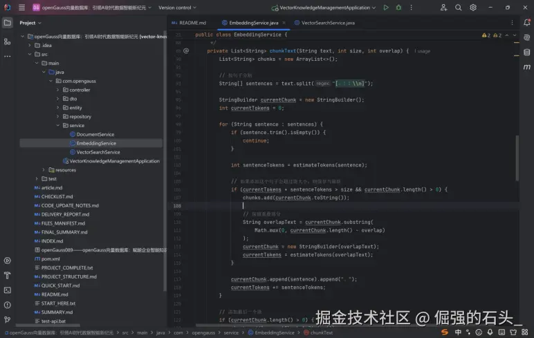Viewport: 534px width, 338px height.
Task: Open Database tool window icon
Action: (527, 52)
